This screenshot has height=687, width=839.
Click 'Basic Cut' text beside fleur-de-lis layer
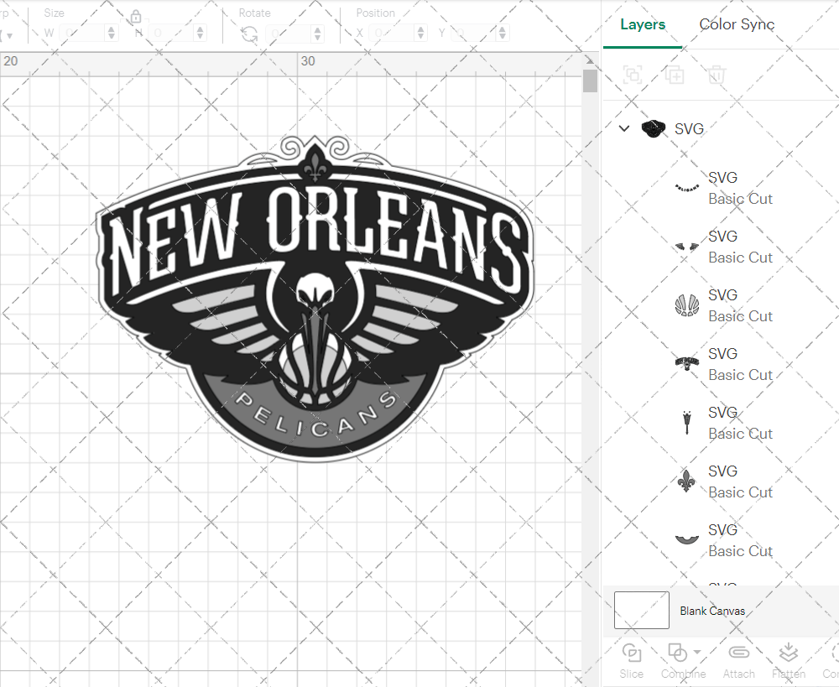pos(740,492)
